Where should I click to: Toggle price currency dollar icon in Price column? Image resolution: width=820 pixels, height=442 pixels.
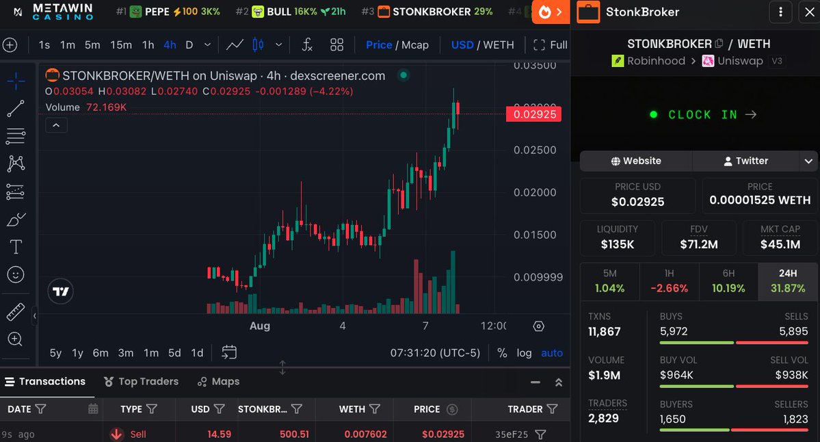452,410
